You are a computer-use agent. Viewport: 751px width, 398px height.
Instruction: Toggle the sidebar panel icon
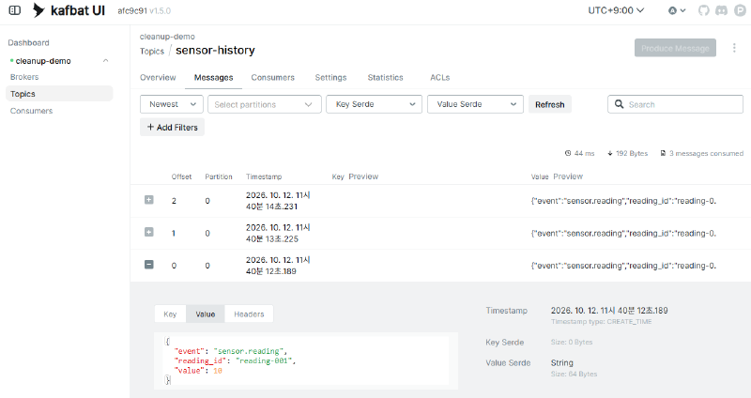15,10
